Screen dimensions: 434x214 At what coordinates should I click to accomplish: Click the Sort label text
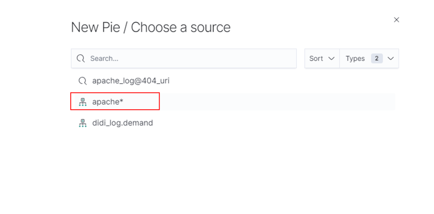pos(316,59)
